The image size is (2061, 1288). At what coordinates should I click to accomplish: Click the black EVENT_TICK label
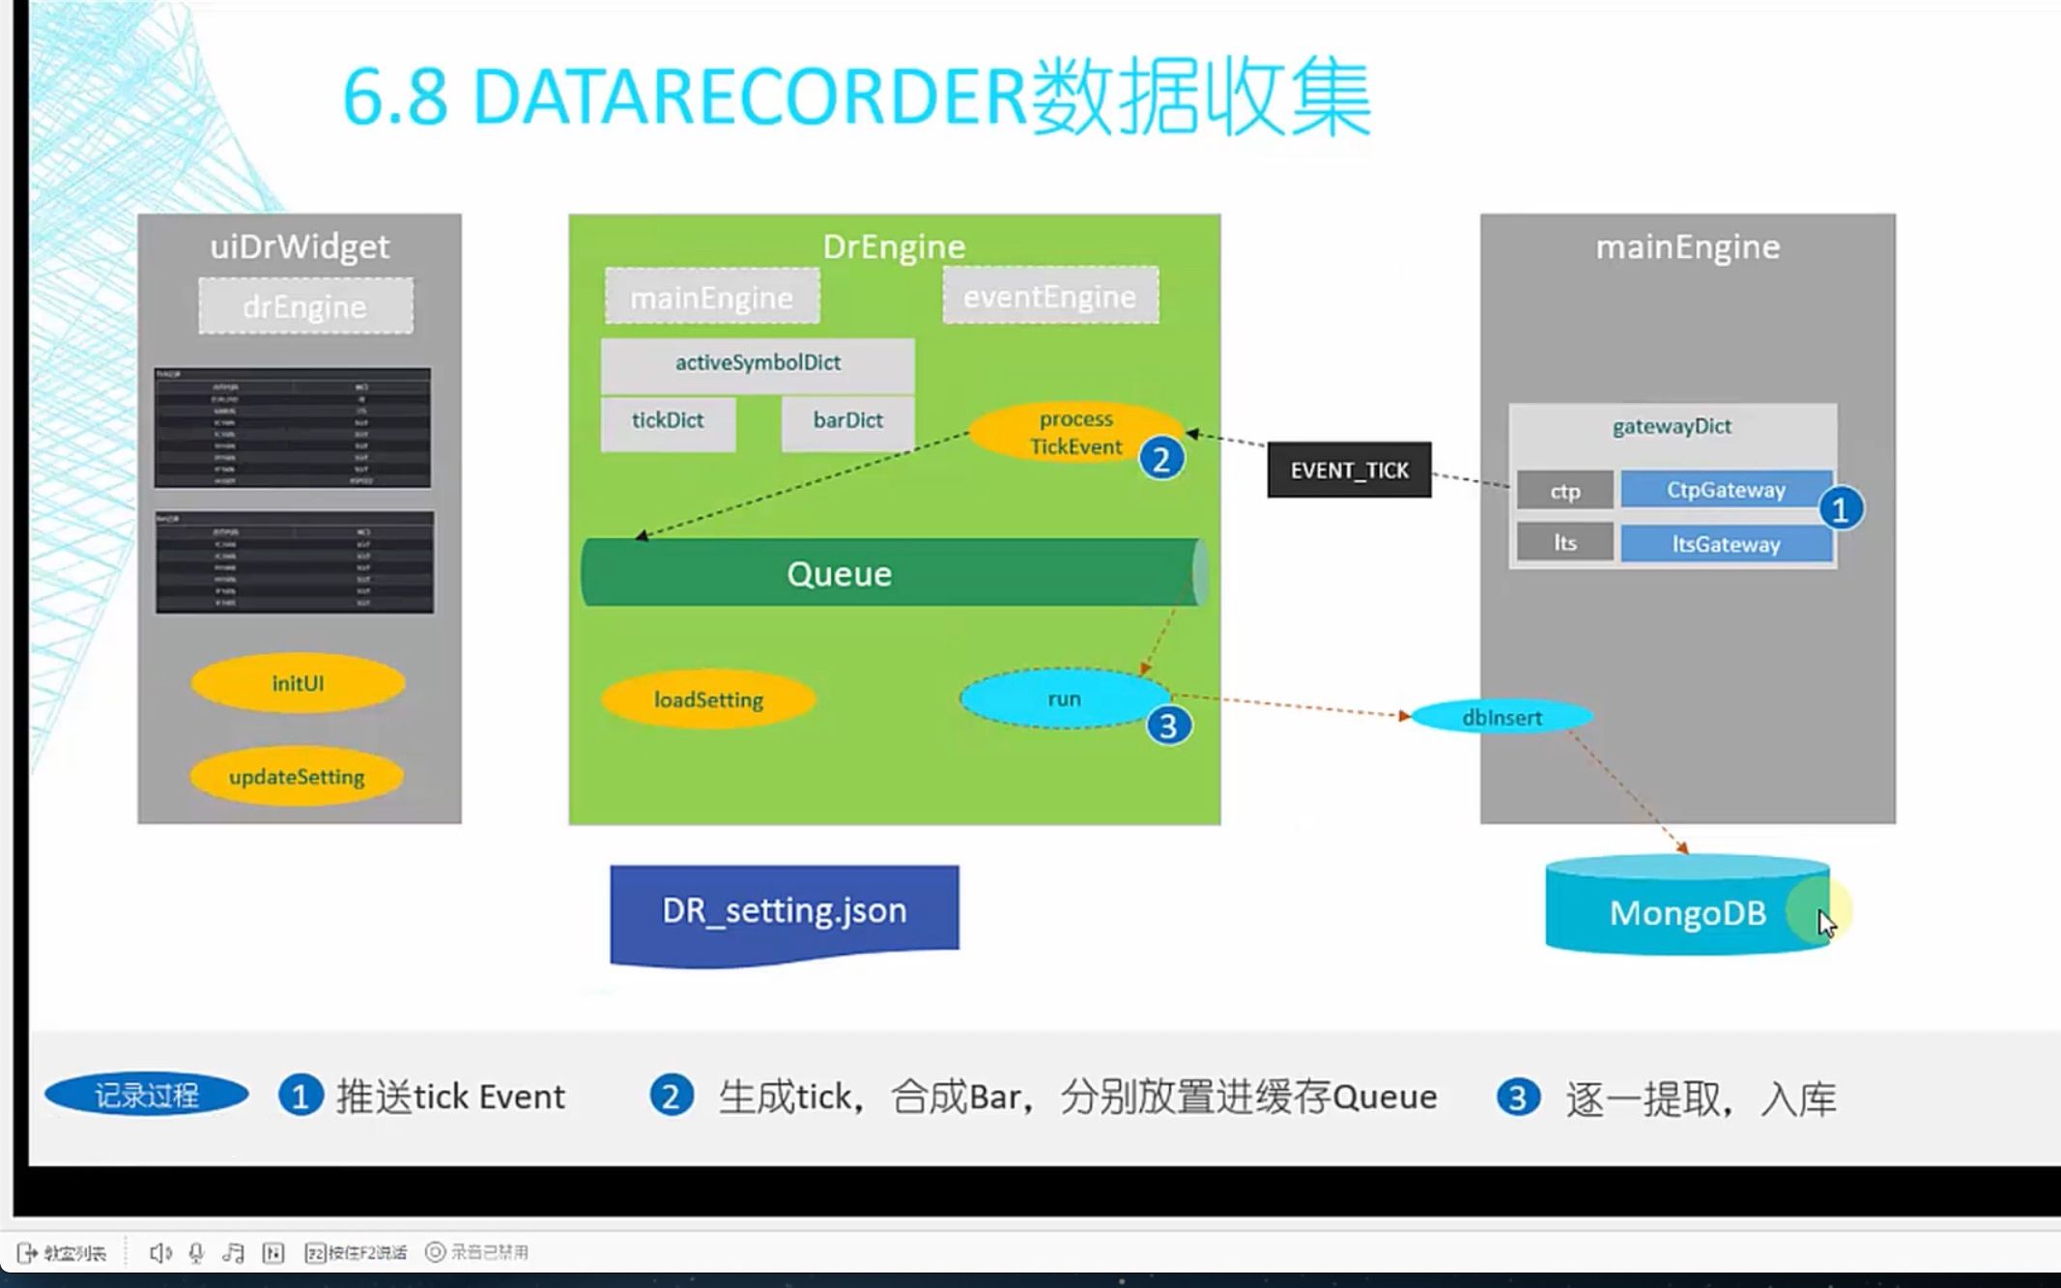tap(1349, 471)
